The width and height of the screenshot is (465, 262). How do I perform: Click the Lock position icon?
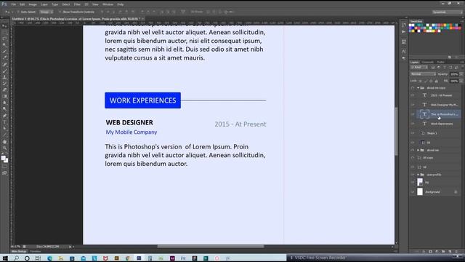coord(431,81)
